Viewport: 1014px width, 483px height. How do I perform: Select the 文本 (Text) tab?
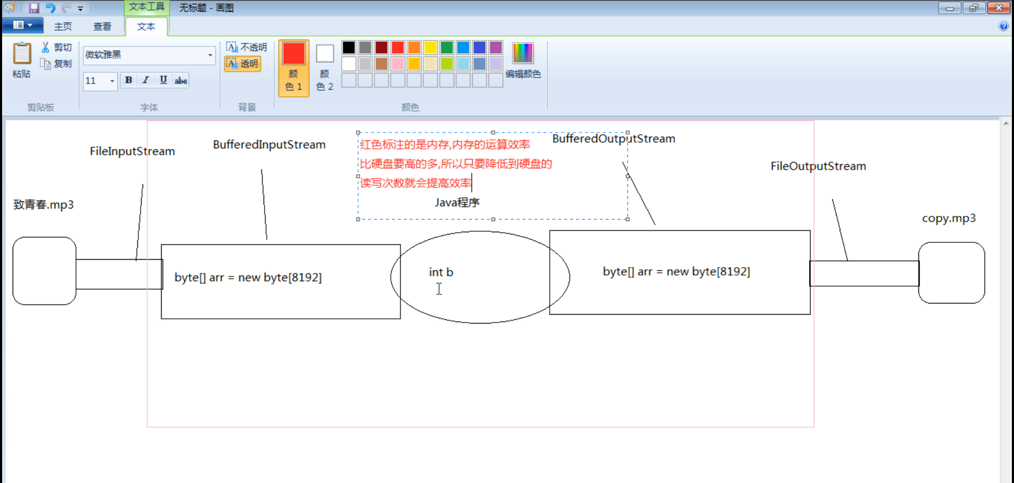146,26
